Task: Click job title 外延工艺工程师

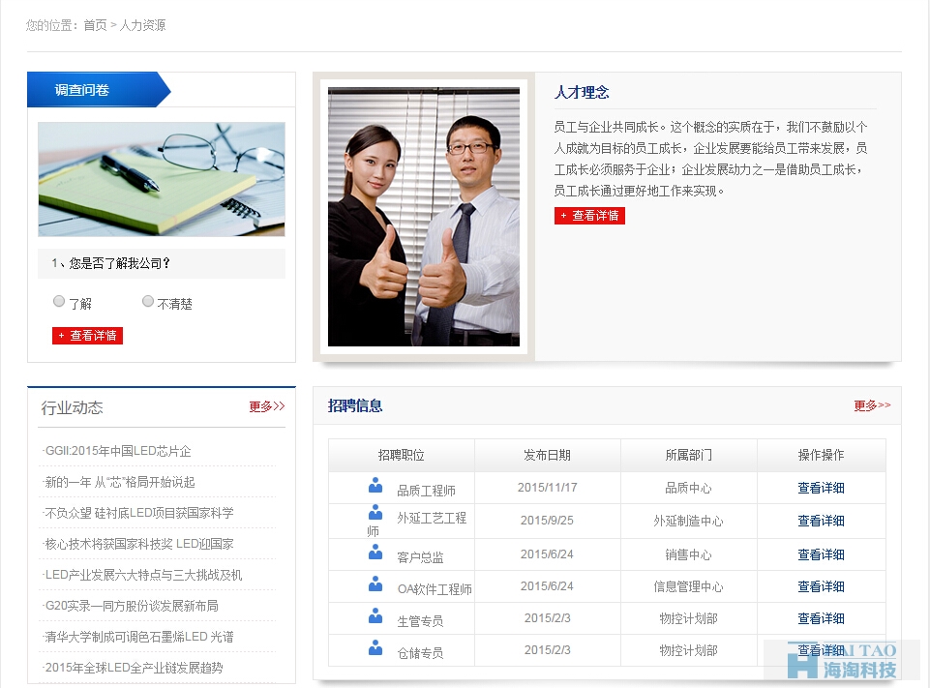Action: (417, 524)
